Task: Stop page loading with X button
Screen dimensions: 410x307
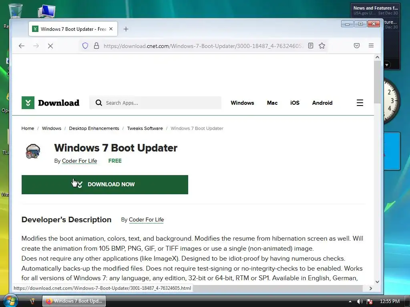Action: pos(50,46)
